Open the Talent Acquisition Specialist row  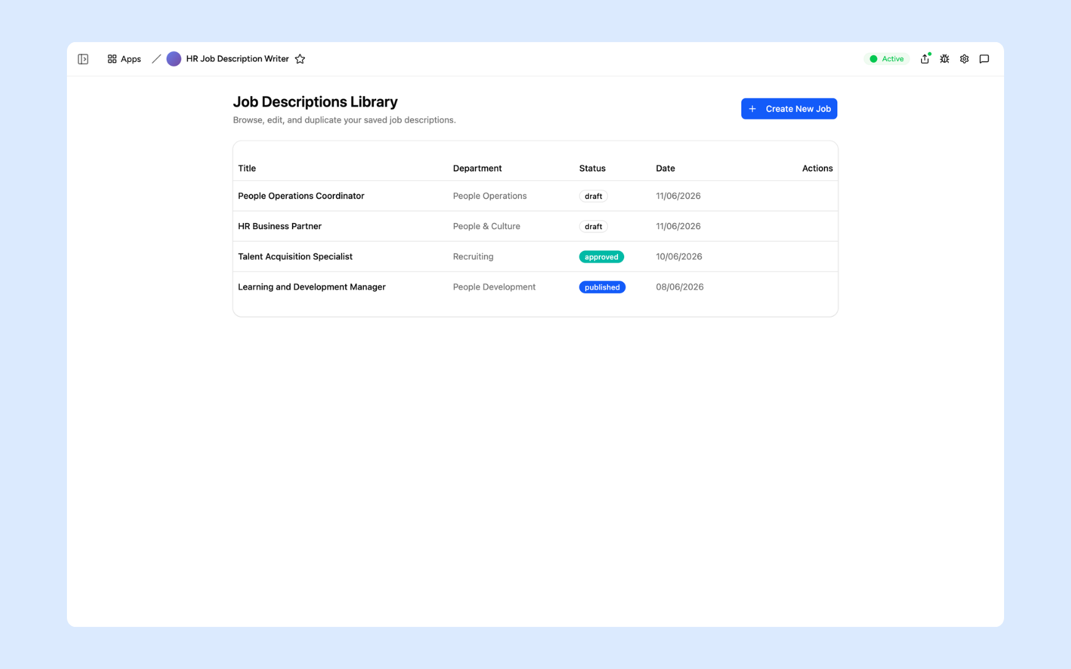coord(535,256)
